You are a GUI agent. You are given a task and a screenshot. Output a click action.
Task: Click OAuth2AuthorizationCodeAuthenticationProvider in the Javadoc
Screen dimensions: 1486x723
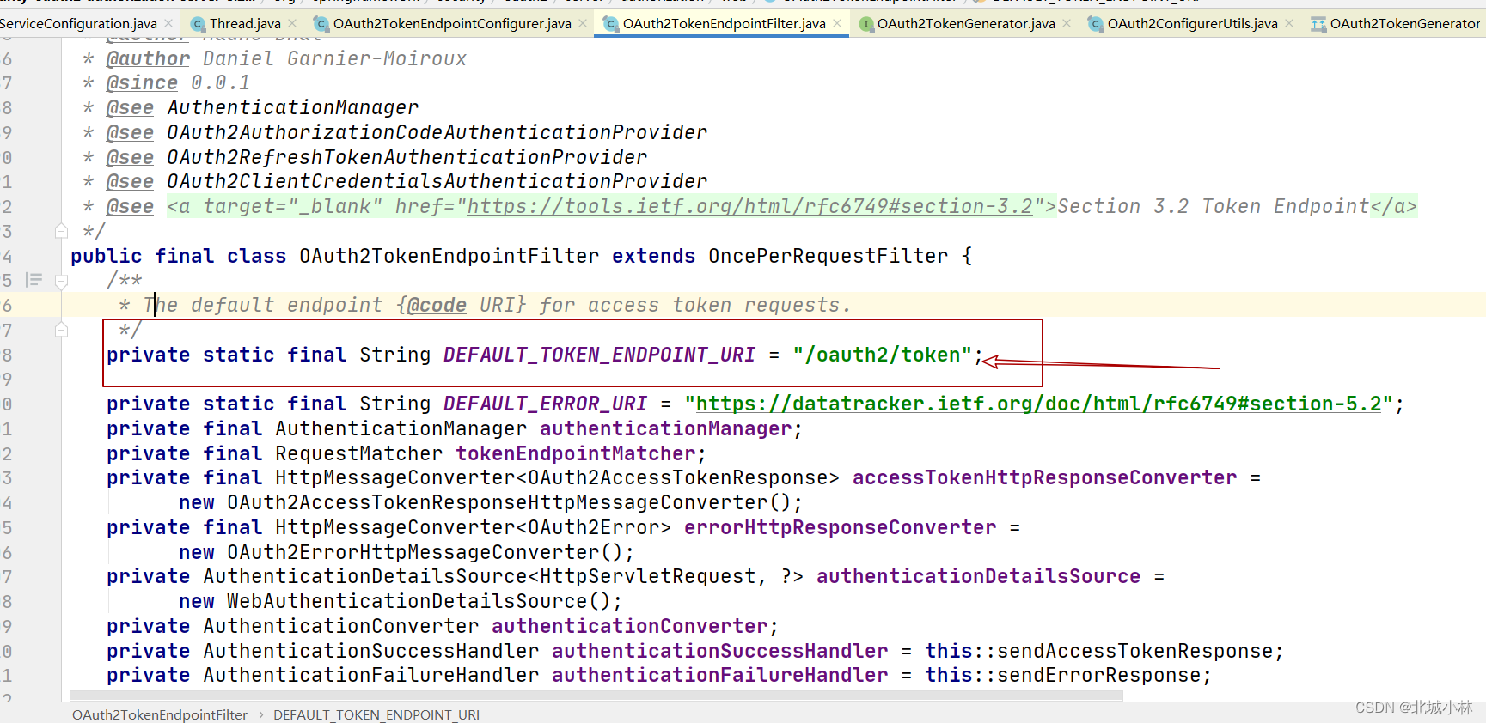pos(437,133)
